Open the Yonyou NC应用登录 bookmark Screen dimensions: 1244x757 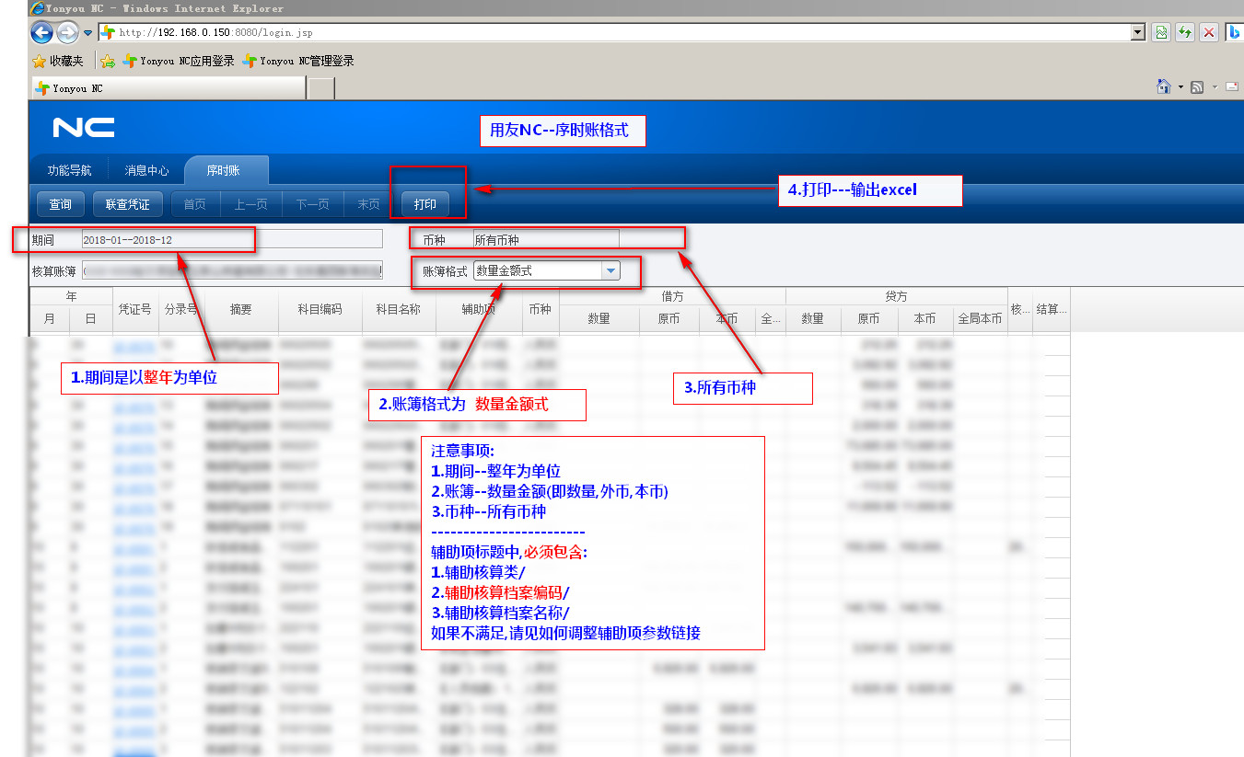point(179,62)
